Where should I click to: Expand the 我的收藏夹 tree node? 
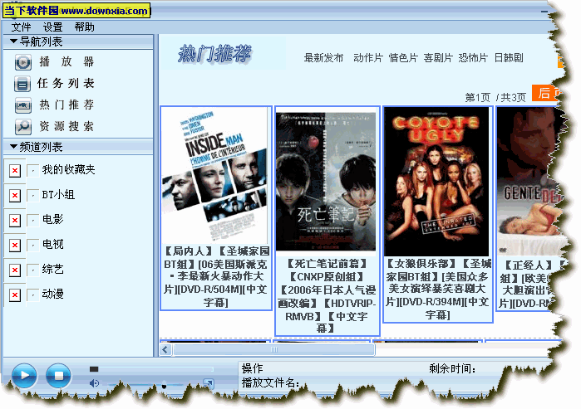(x=33, y=170)
